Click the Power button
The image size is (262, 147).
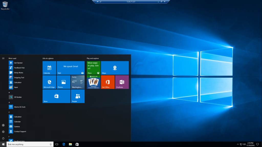tap(4, 138)
